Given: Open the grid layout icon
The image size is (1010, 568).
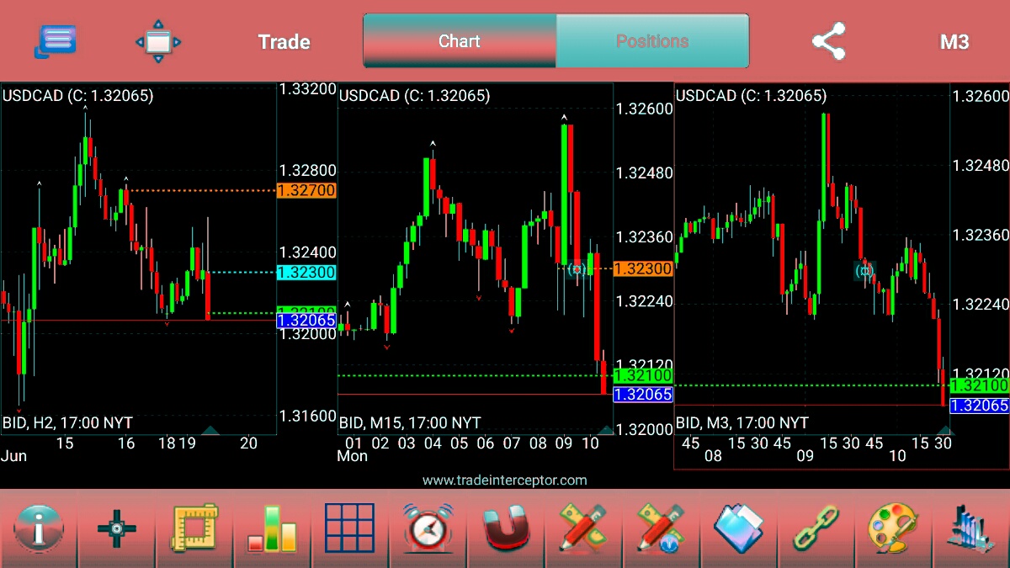Looking at the screenshot, I should pos(349,529).
